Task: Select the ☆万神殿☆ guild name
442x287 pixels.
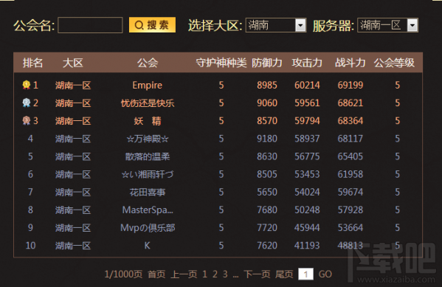Action: (148, 139)
